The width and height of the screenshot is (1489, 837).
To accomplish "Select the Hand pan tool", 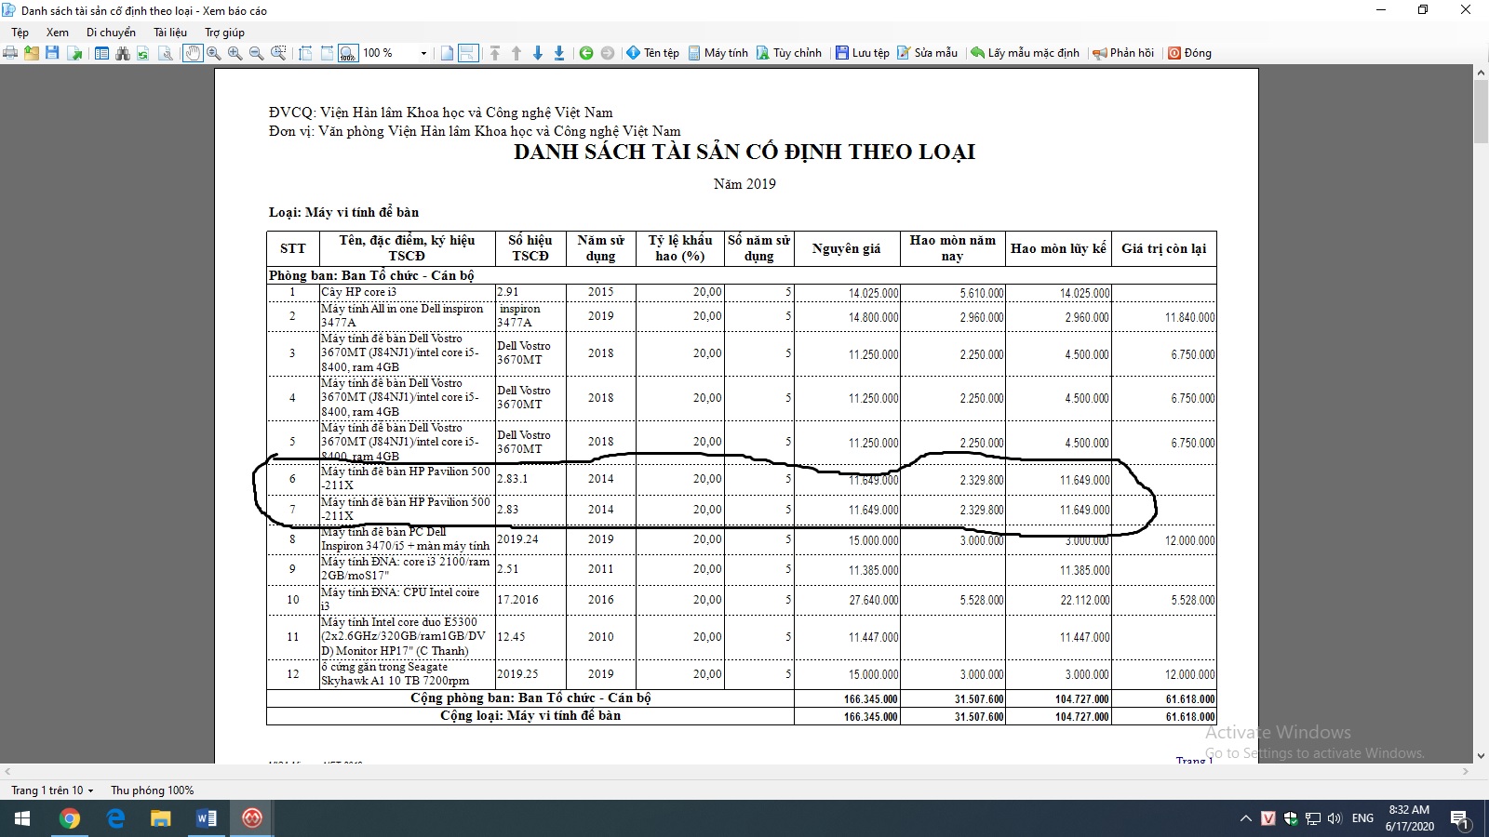I will pos(193,53).
